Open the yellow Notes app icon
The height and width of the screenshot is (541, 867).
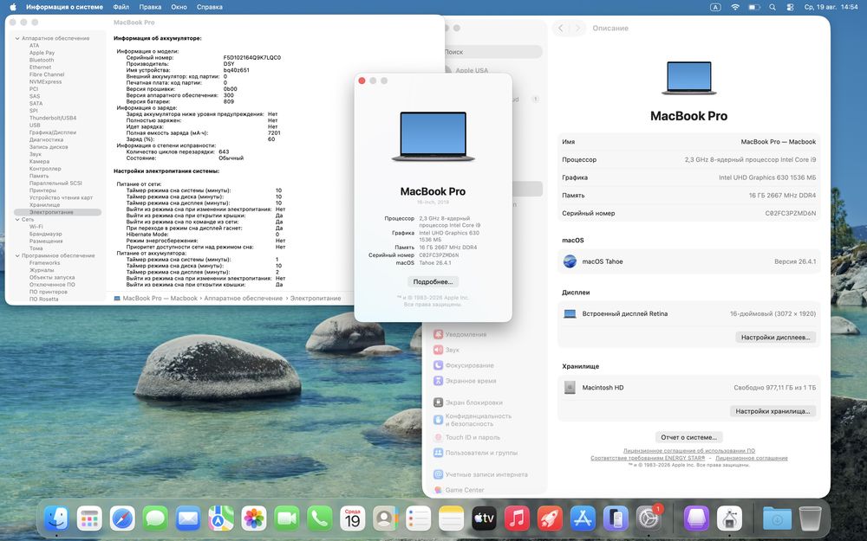pos(451,518)
